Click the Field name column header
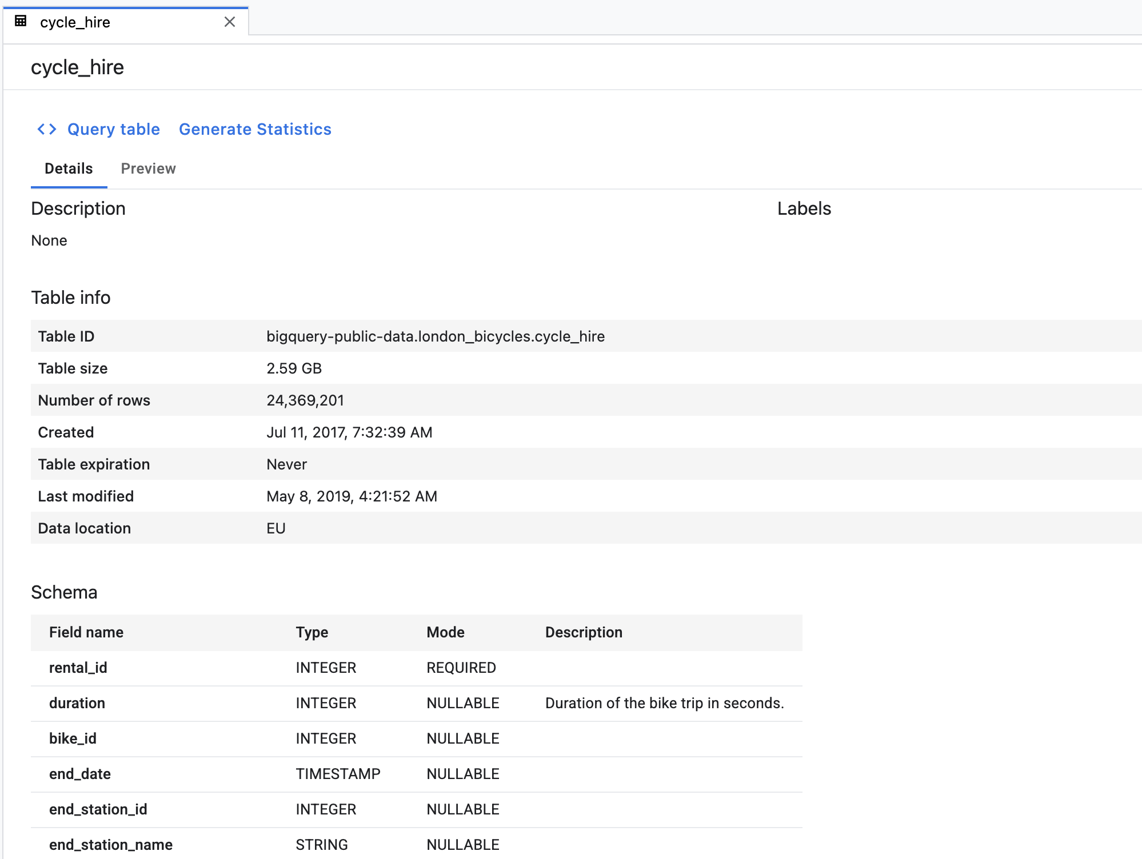The image size is (1142, 859). 86,632
